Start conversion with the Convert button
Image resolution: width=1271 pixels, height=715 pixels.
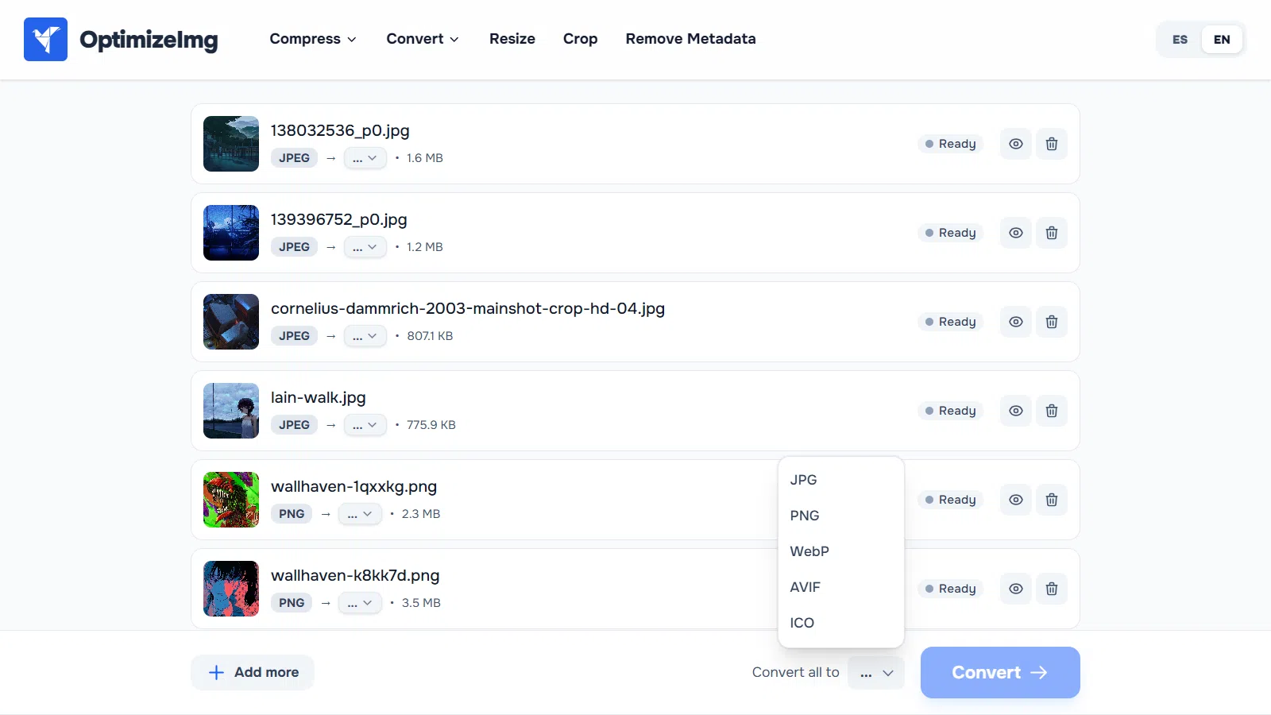tap(1000, 673)
